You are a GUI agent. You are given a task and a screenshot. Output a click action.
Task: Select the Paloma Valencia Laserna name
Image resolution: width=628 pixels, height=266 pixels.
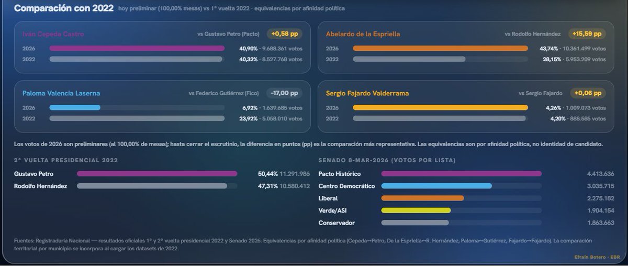tap(61, 93)
